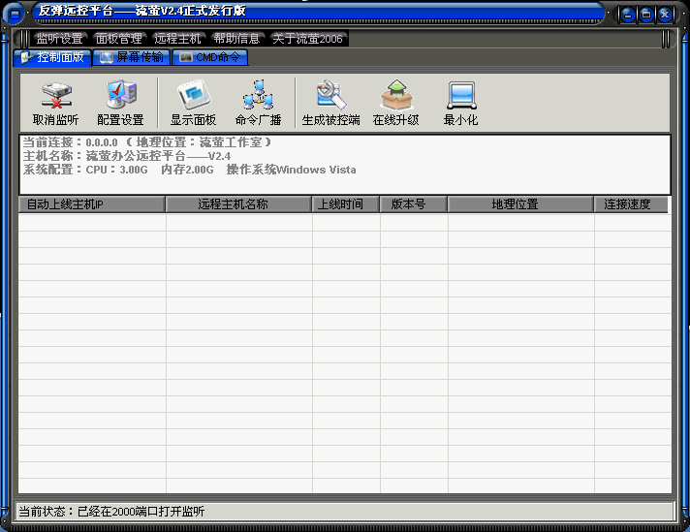
Task: Open the 面板管理 menu
Action: click(119, 39)
